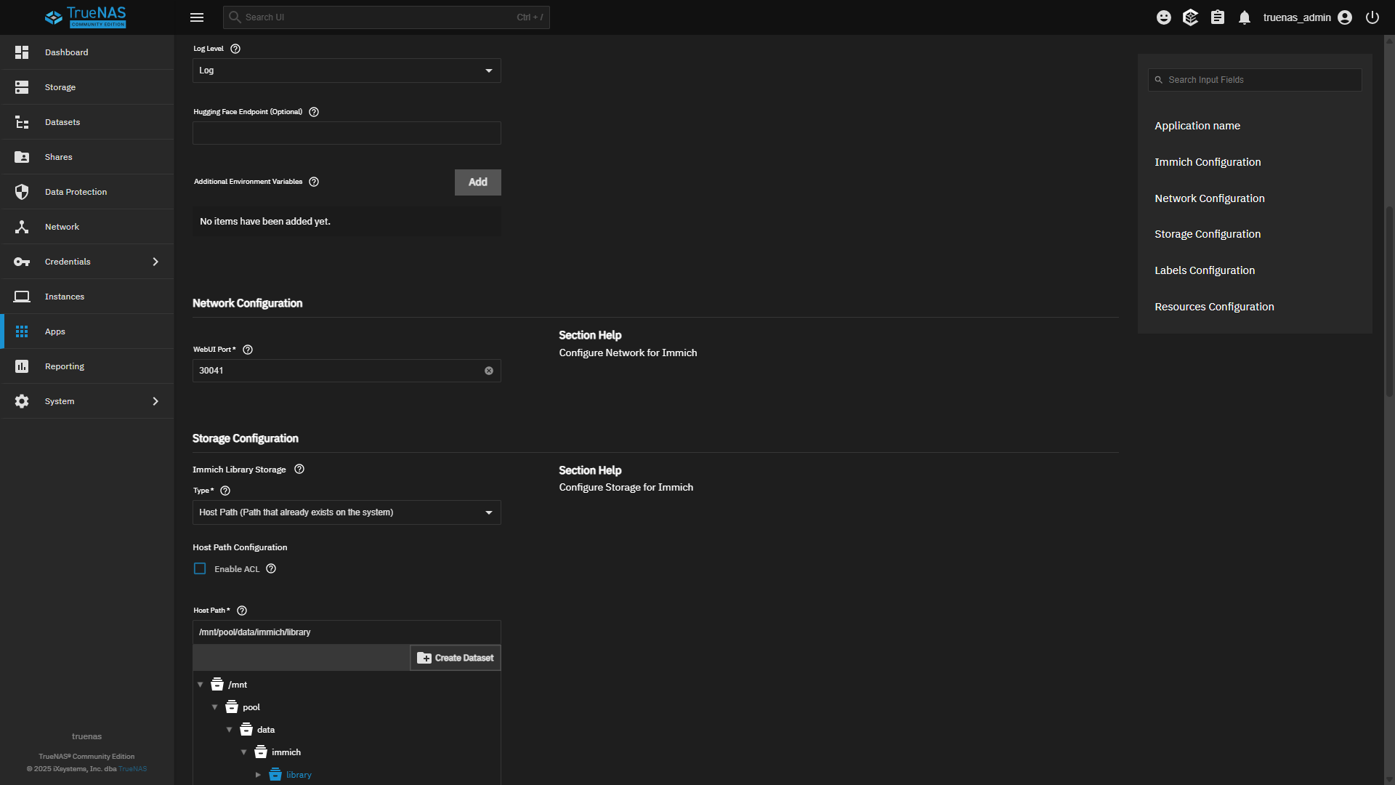Open the Log Level dropdown

click(347, 71)
